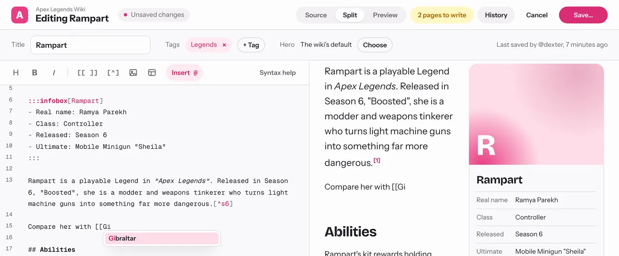This screenshot has height=256, width=619.
Task: Apply bold formatting with the B icon
Action: (x=34, y=72)
